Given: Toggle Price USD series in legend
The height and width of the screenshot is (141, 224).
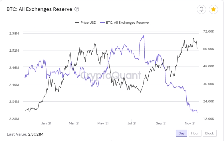Looking at the screenshot, I should pyautogui.click(x=85, y=23).
